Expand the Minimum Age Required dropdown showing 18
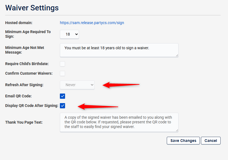Viewport: 228px width, 160px height. tap(69, 34)
